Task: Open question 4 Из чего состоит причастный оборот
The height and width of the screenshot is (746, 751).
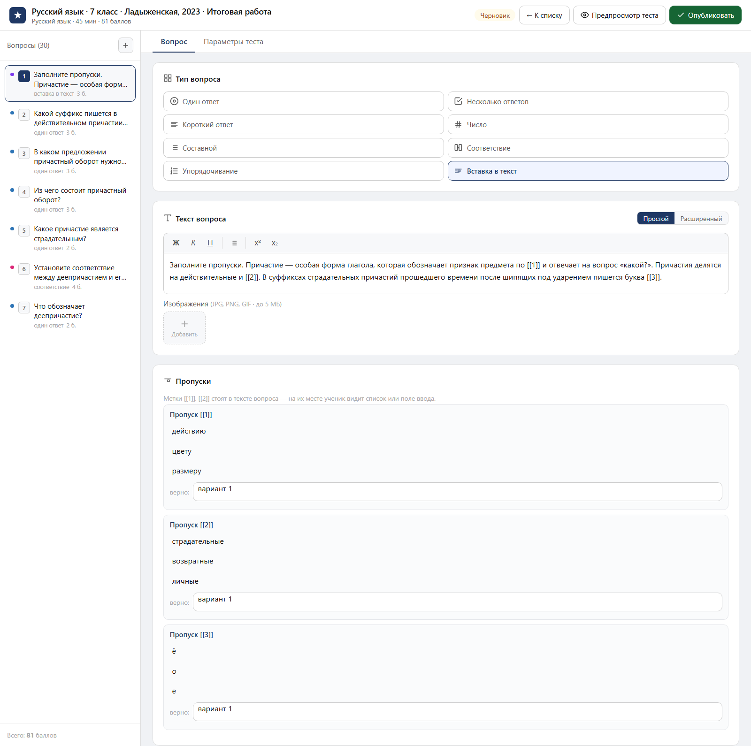Action: click(70, 199)
